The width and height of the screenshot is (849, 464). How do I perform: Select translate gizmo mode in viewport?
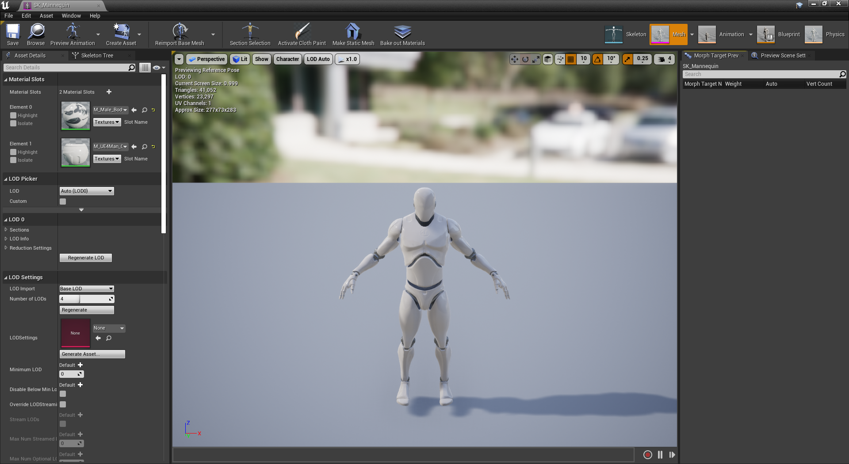[515, 59]
